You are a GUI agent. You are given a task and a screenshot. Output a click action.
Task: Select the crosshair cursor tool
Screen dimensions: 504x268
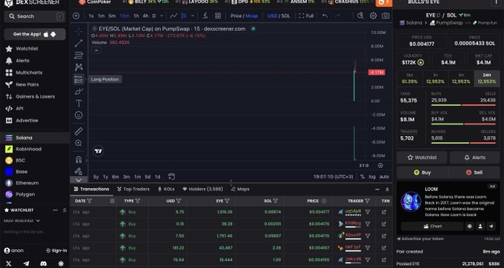(79, 31)
